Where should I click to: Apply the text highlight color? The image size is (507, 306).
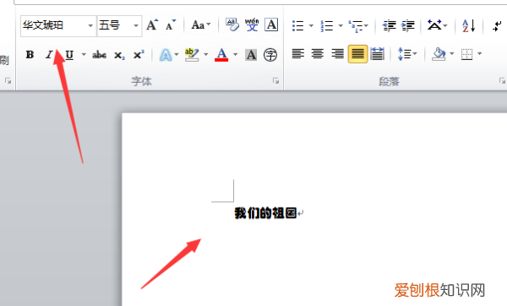pos(192,55)
